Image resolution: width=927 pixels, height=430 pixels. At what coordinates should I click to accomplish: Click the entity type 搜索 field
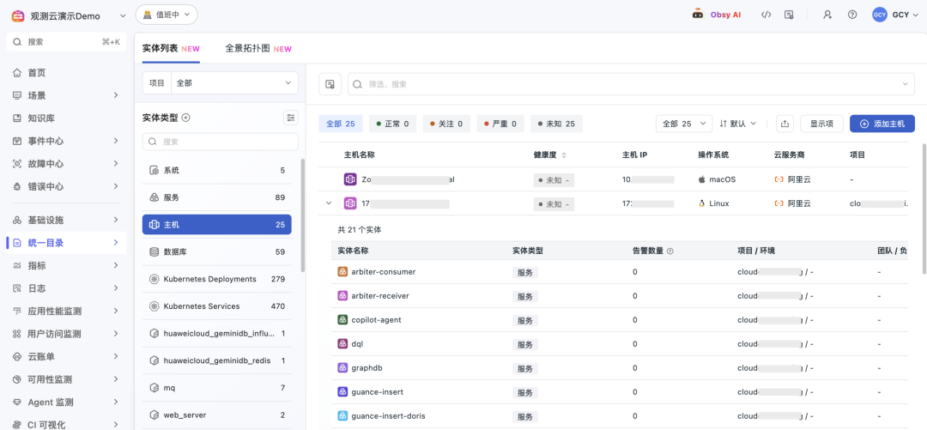(221, 142)
